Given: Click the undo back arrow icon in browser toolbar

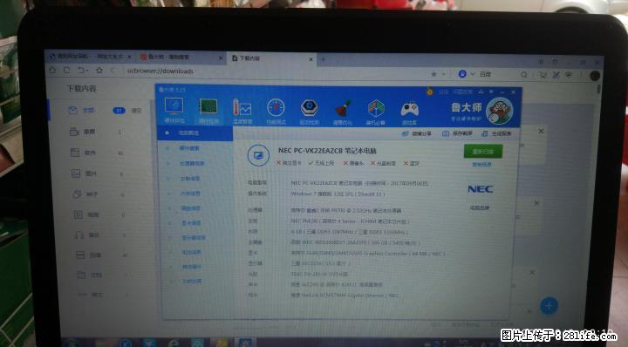Looking at the screenshot, I should pos(82,71).
